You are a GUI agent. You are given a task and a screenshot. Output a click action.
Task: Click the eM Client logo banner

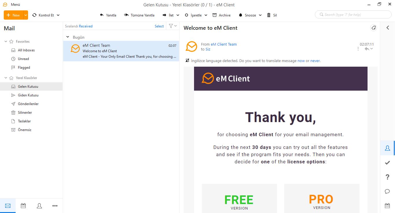(x=280, y=79)
